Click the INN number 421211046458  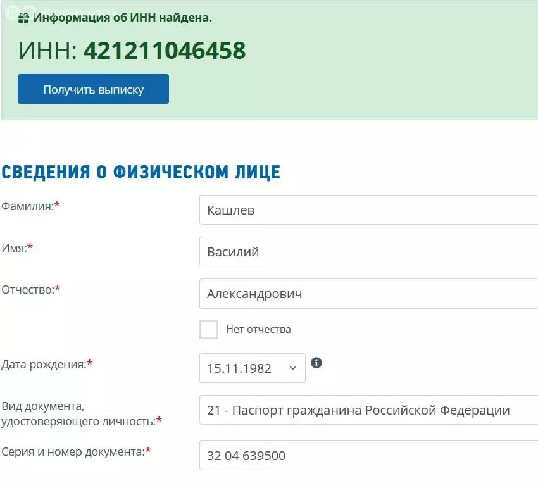pyautogui.click(x=165, y=51)
